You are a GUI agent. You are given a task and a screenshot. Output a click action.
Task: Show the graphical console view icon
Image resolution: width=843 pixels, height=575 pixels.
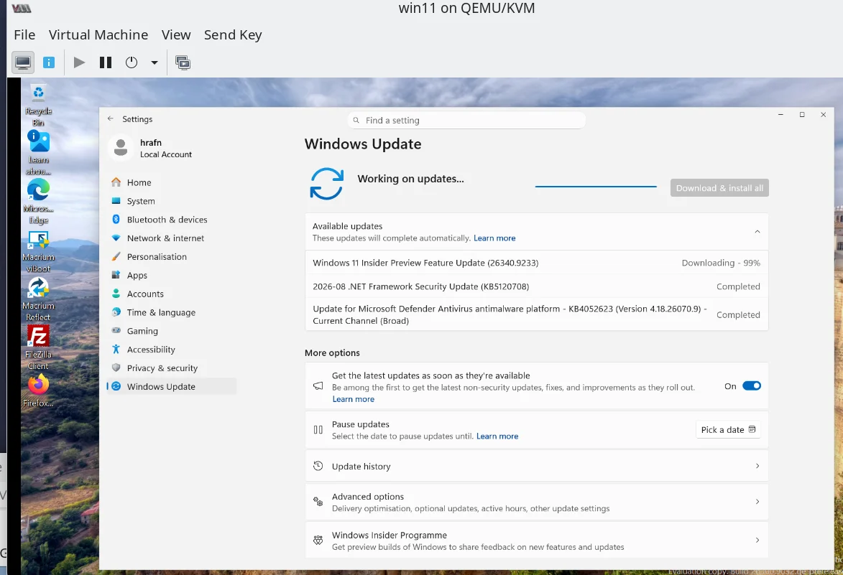(23, 63)
